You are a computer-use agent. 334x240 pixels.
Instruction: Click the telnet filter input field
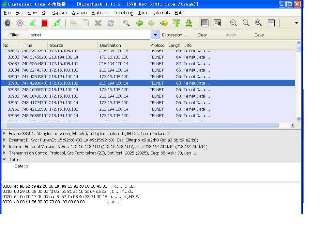click(x=90, y=35)
